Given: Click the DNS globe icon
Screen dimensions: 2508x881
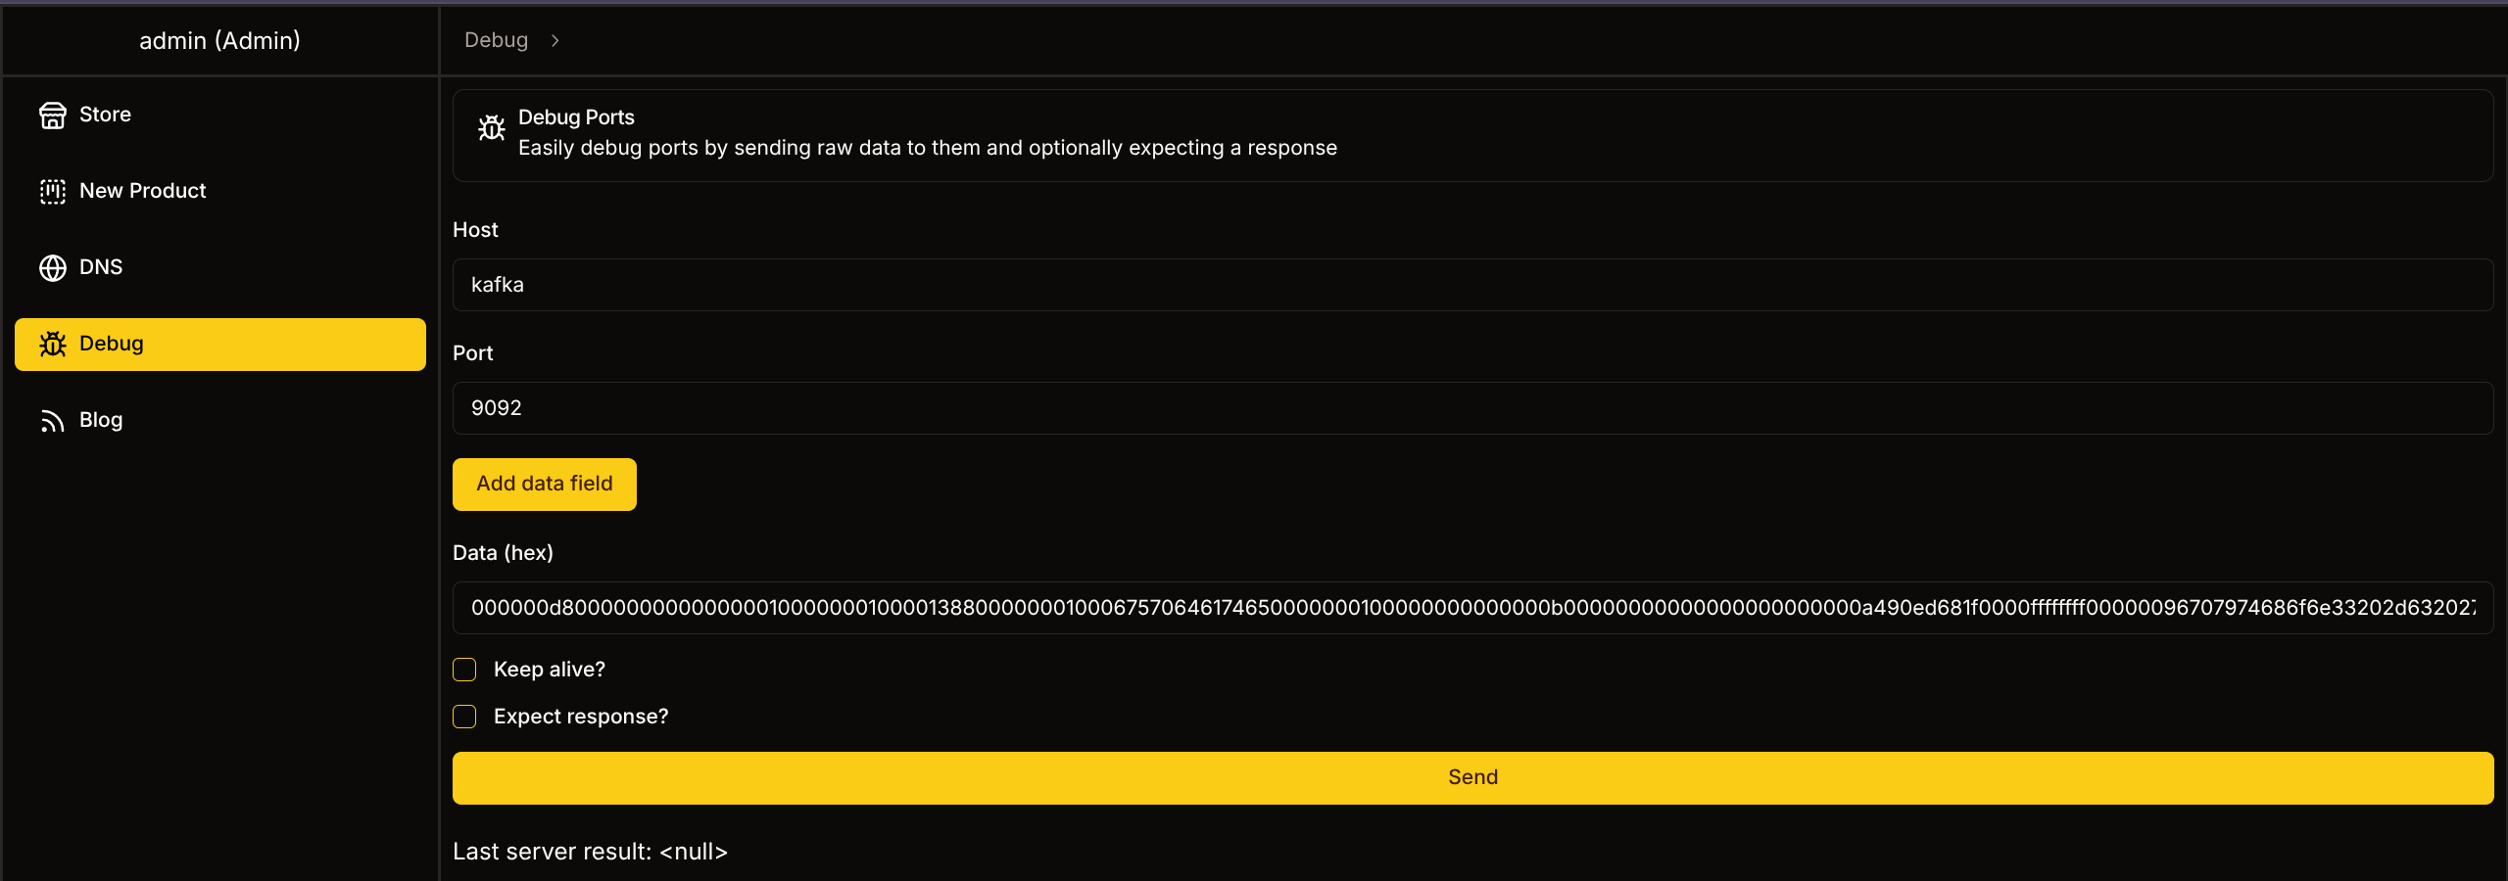Looking at the screenshot, I should pos(53,268).
